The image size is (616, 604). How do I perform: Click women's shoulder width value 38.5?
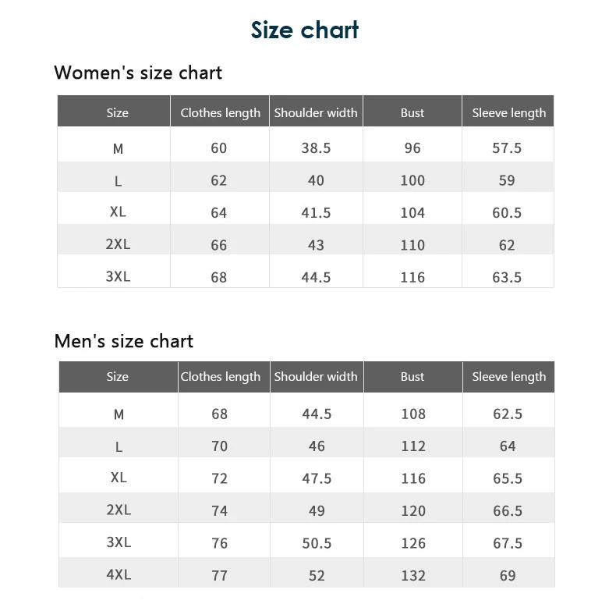point(316,148)
